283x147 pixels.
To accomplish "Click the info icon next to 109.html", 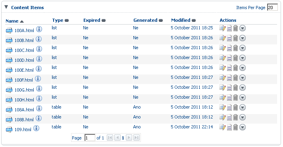I will (x=36, y=128).
